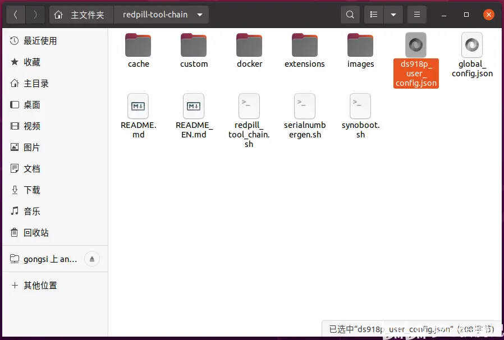
Task: Open the cache folder
Action: (138, 49)
